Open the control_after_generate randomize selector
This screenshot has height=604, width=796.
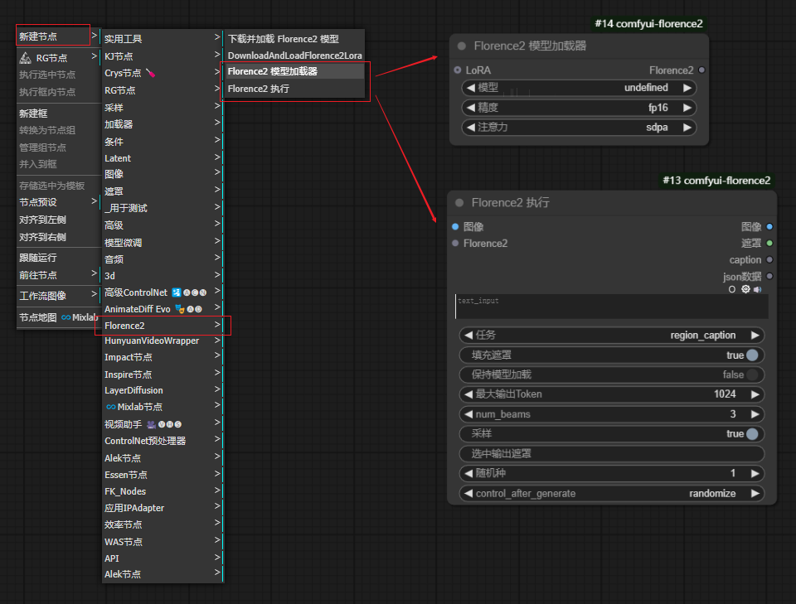click(611, 494)
